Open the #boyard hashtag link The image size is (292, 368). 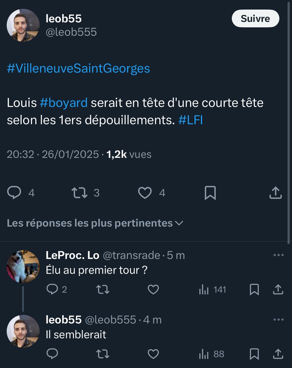(64, 103)
